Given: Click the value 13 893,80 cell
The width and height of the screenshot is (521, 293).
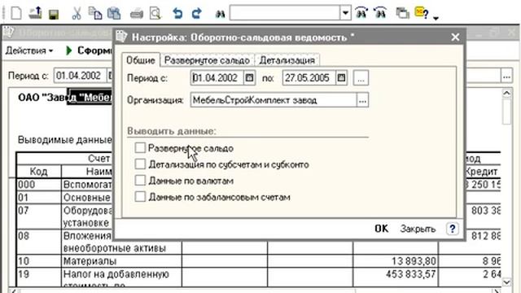Looking at the screenshot, I should (x=396, y=261).
